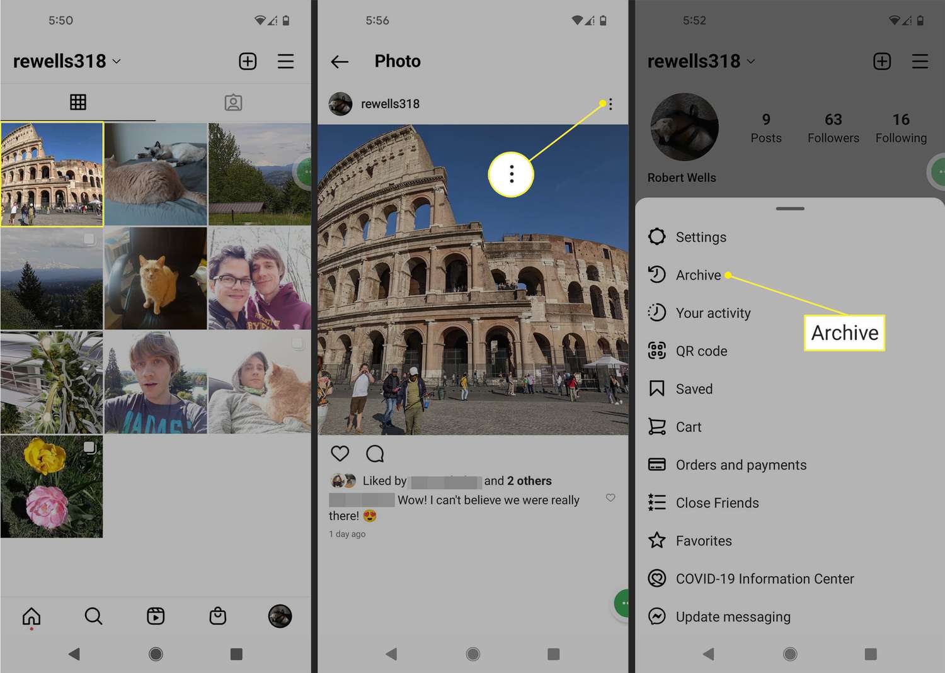Viewport: 945px width, 673px height.
Task: Open the Home feed icon
Action: coord(31,617)
